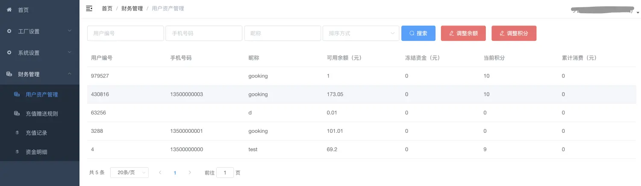Select 充值赠送规则 in the sidebar
Screen dimensions: 641x186
click(40, 114)
